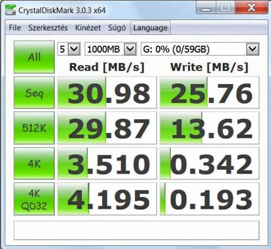Click the Seq write result 25.76
Screen dimensions: 271x249
tap(210, 92)
